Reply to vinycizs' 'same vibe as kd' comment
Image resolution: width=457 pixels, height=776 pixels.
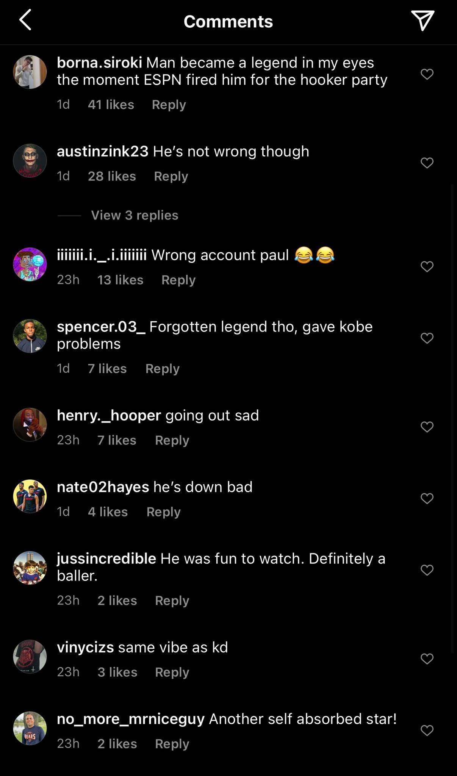coord(172,672)
